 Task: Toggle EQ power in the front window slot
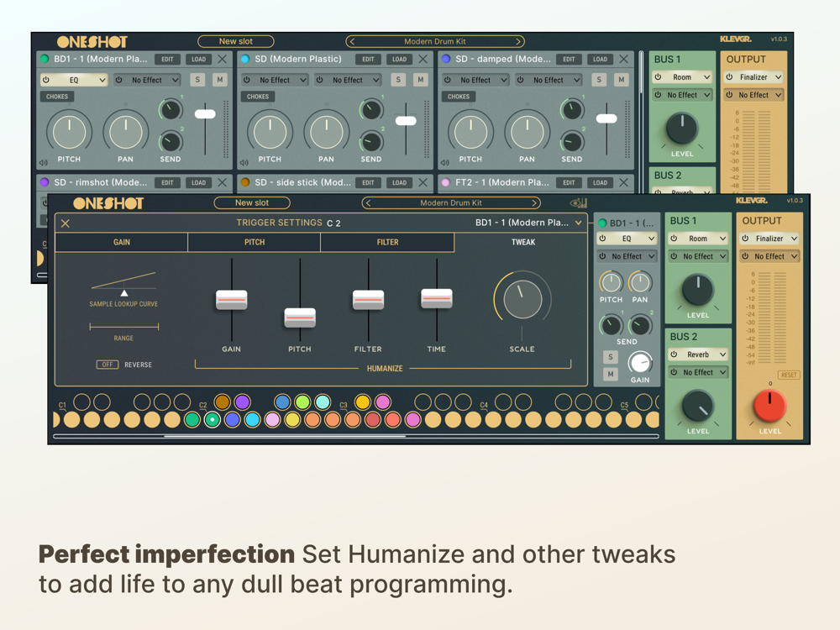coord(602,239)
